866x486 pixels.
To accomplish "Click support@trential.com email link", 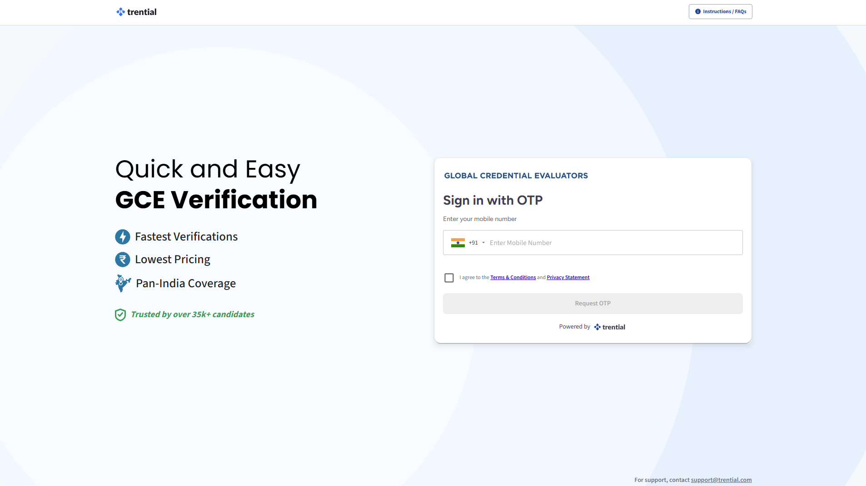I will click(x=721, y=480).
